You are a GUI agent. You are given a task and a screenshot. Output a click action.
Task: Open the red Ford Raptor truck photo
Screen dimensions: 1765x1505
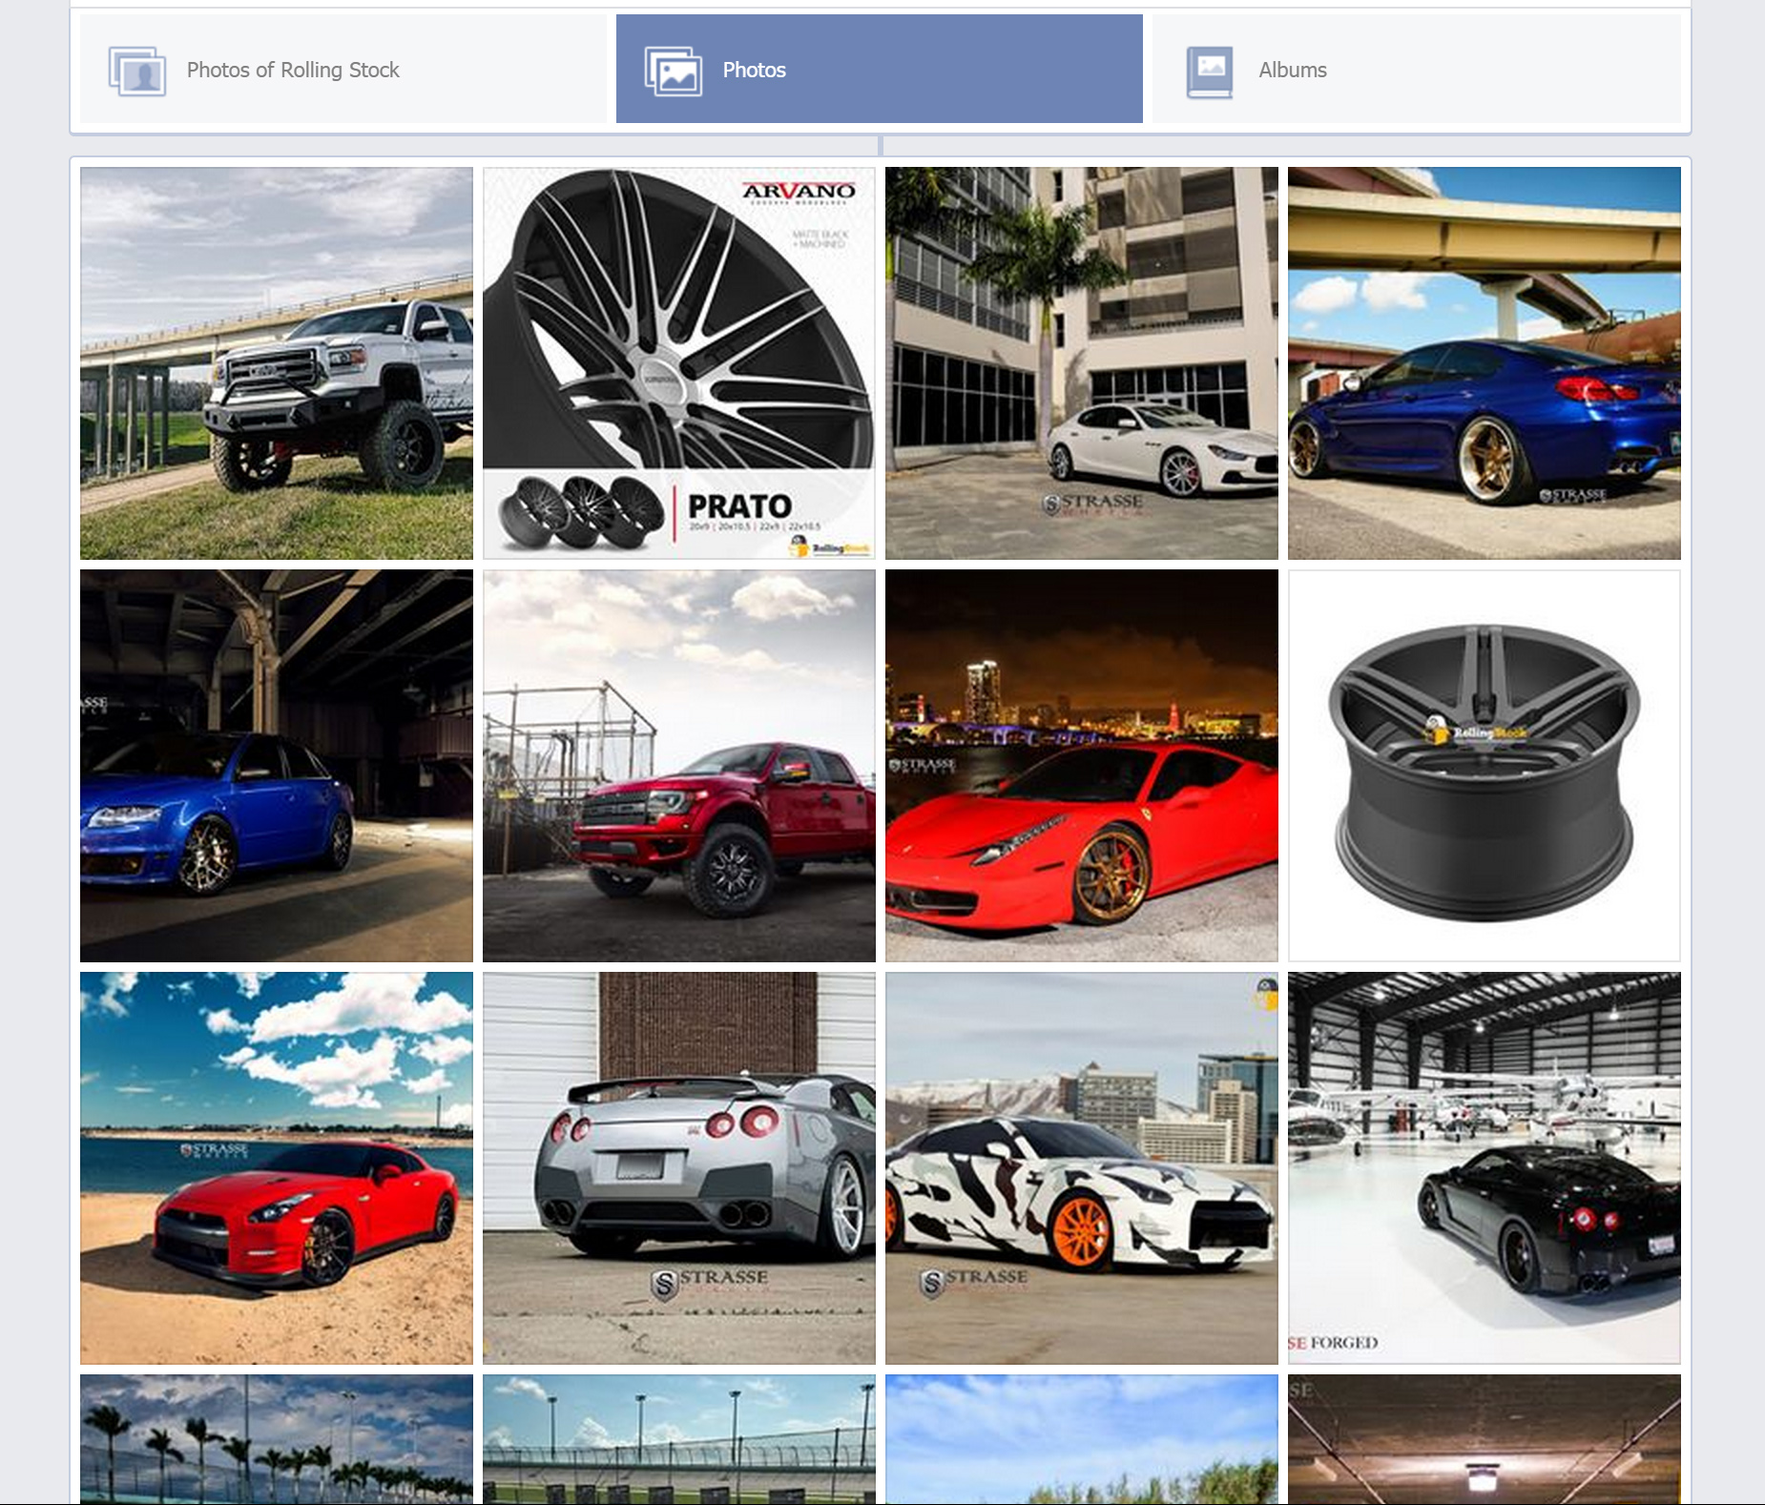pyautogui.click(x=679, y=766)
